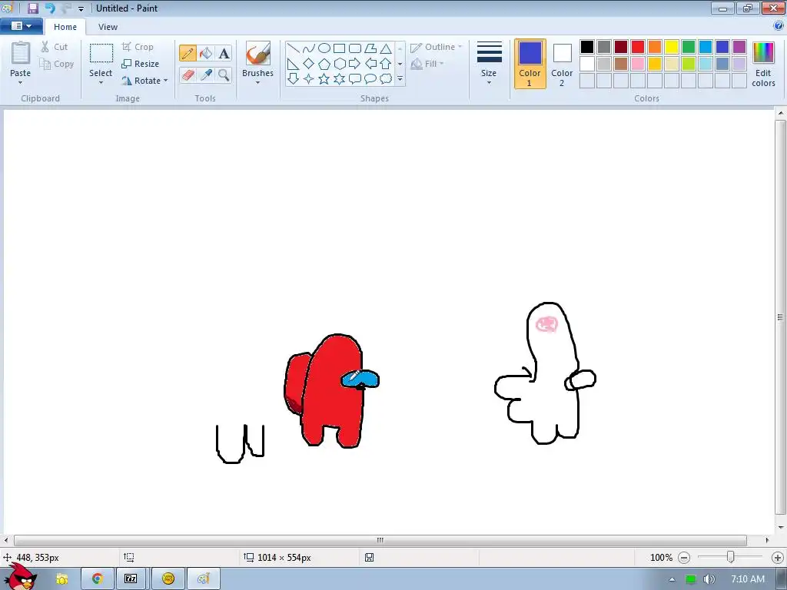The height and width of the screenshot is (590, 787).
Task: Choose the Hexagon shape
Action: pyautogui.click(x=339, y=64)
